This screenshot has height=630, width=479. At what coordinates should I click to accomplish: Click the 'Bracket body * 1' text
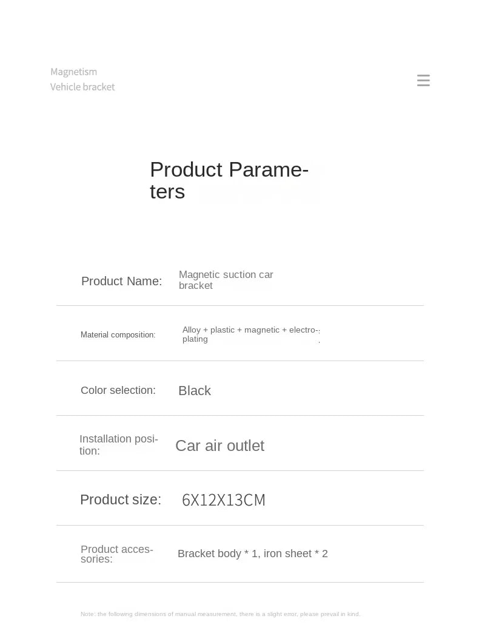[x=218, y=554]
